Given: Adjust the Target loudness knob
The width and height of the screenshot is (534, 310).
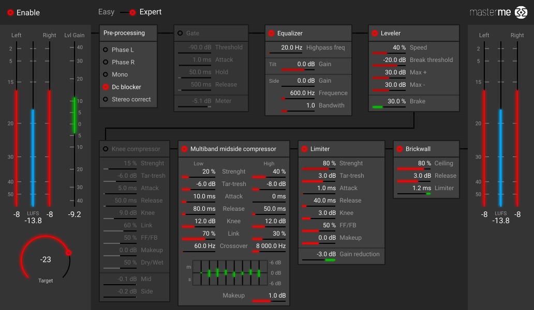Looking at the screenshot, I should [45, 259].
